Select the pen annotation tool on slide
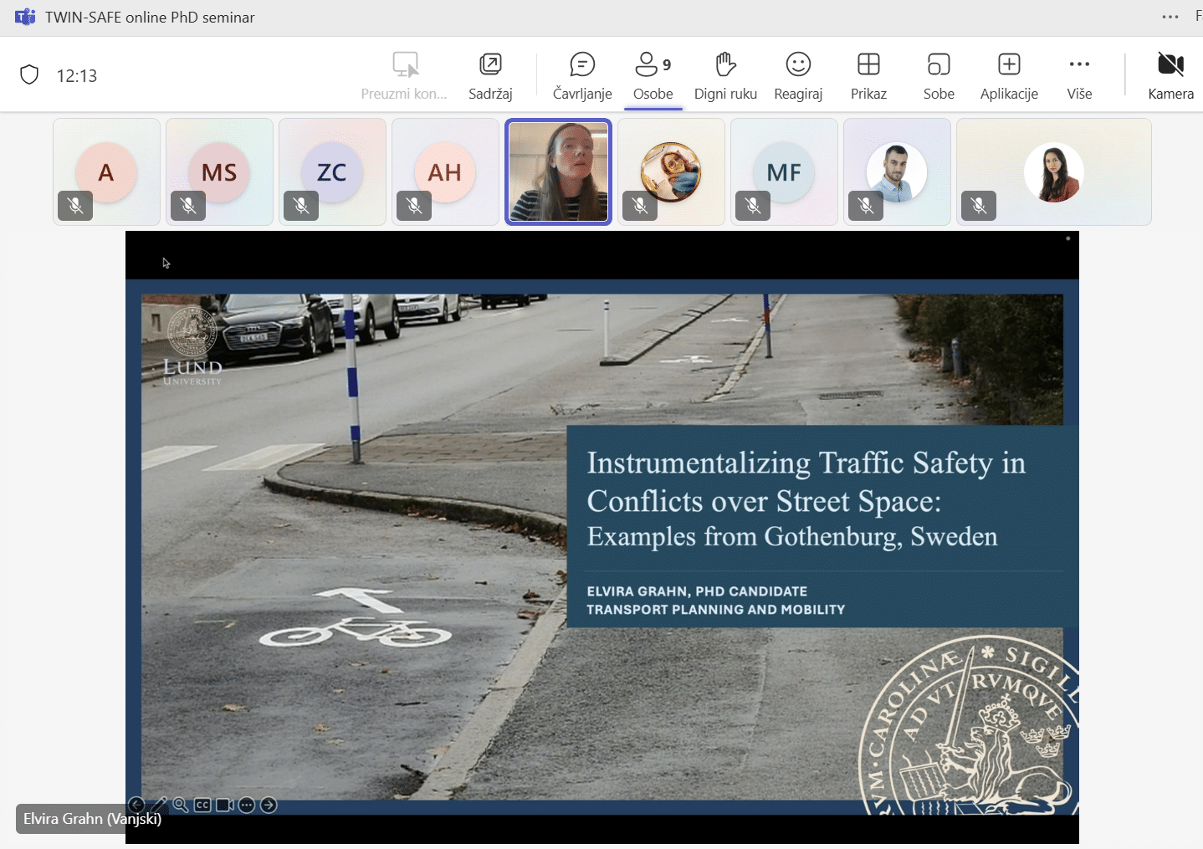 (x=159, y=805)
